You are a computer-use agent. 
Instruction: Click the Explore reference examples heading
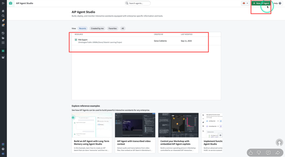coord(86,106)
